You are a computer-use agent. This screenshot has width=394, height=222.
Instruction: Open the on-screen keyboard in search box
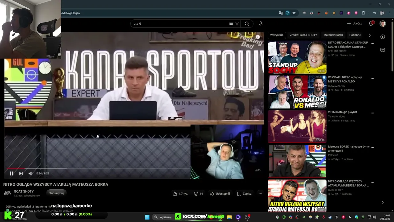point(231,23)
